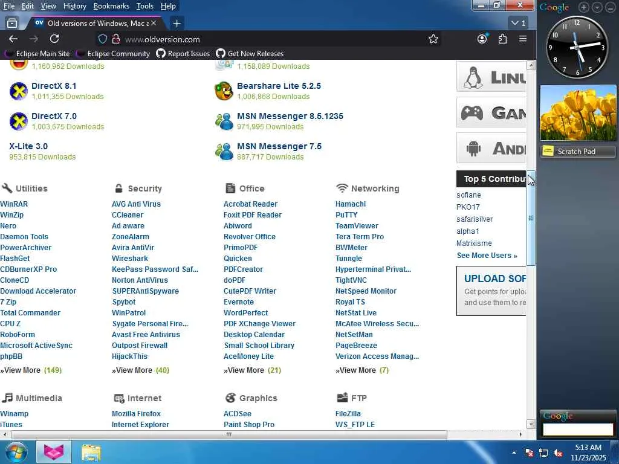Open the extensions puzzle icon

tap(502, 39)
